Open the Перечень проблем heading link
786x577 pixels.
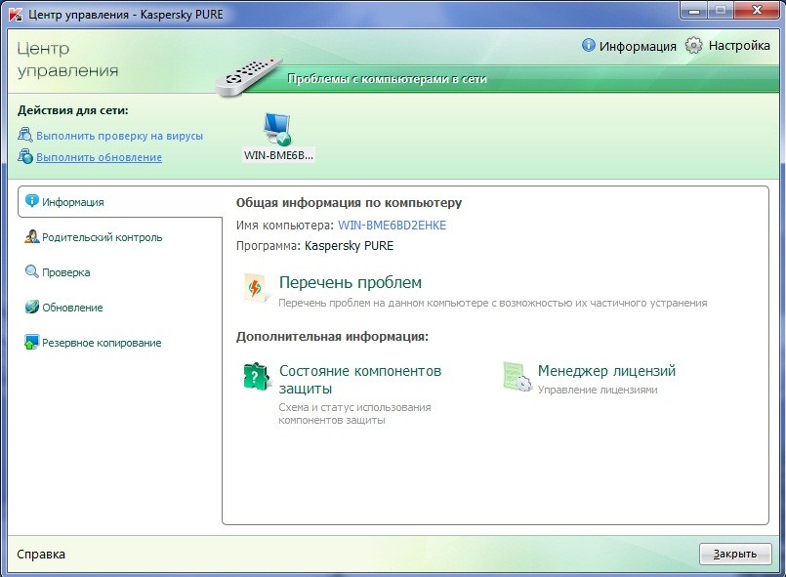tap(350, 282)
